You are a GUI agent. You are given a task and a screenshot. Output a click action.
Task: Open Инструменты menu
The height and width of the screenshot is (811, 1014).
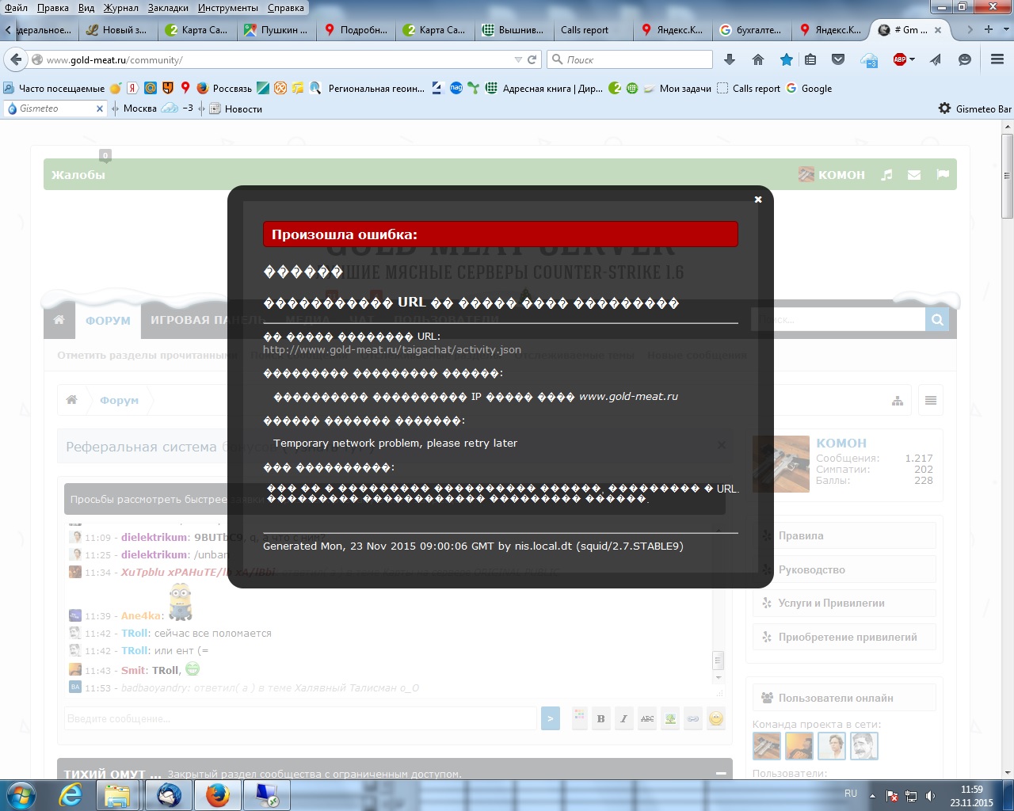228,8
